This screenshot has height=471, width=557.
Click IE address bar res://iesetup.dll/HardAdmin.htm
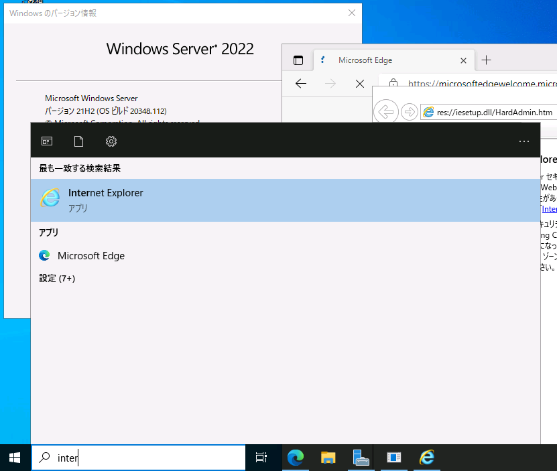[x=495, y=113]
